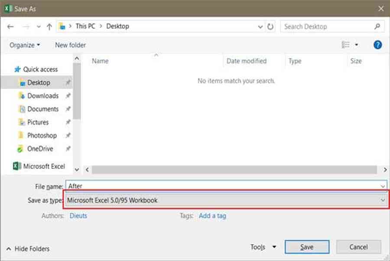Click the pin icon beside Downloads
The width and height of the screenshot is (390, 261).
[x=68, y=96]
